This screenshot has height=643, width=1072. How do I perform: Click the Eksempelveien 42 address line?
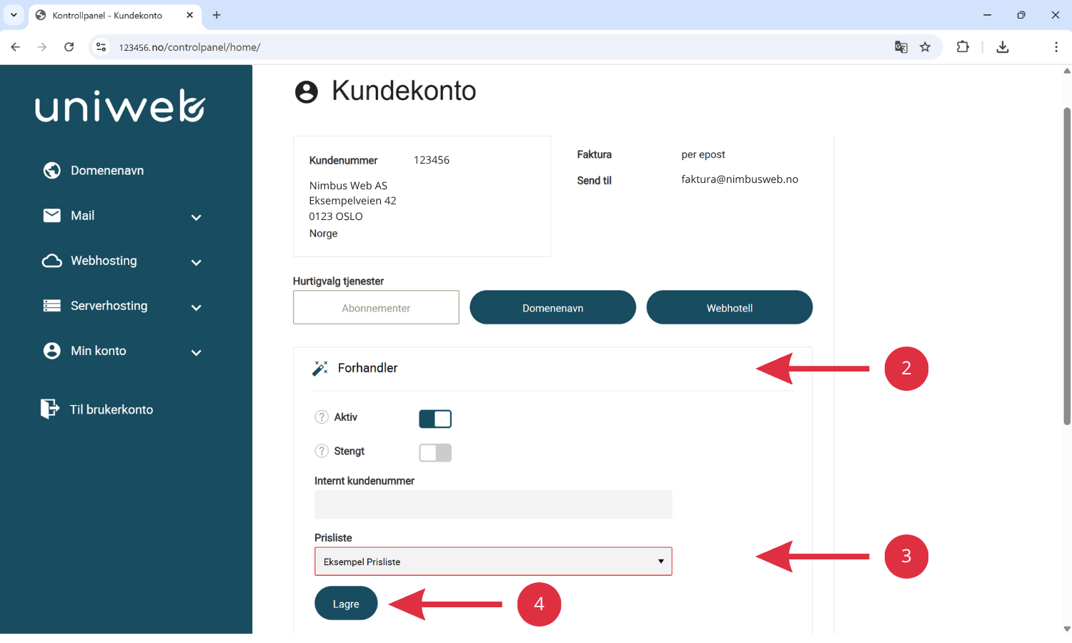[x=352, y=201]
